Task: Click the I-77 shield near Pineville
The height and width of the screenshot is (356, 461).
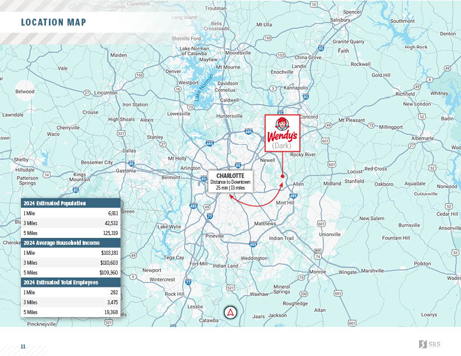Action: [x=210, y=216]
